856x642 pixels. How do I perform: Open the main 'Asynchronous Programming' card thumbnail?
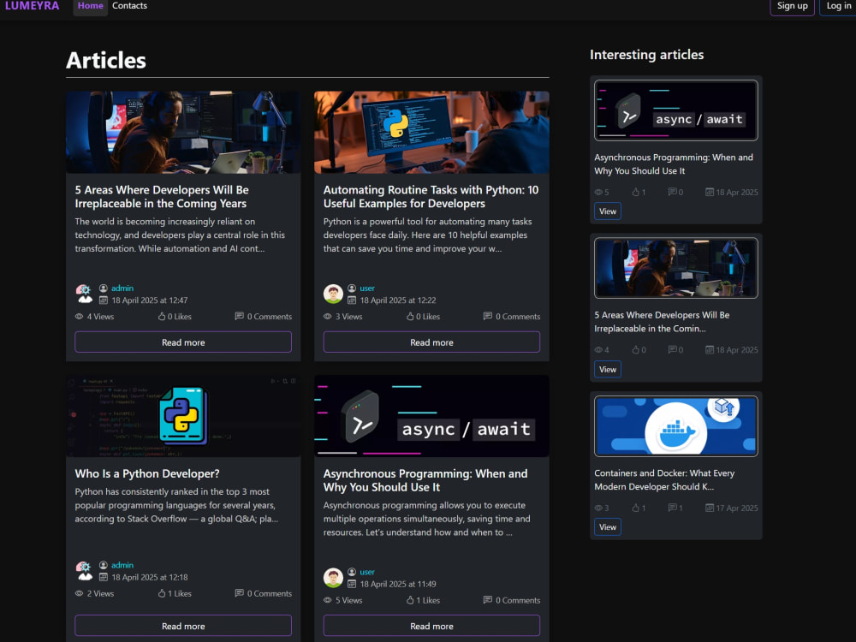431,416
